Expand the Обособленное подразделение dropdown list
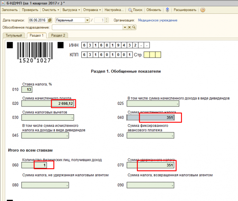 (x=125, y=28)
